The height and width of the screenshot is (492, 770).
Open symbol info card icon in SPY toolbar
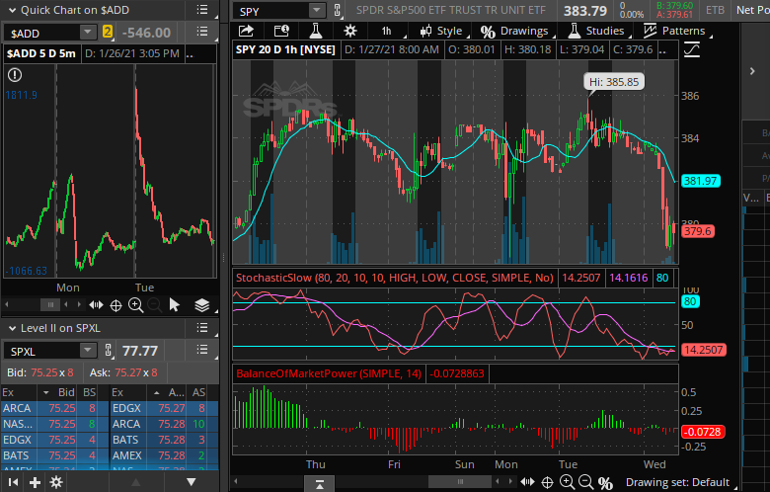pyautogui.click(x=281, y=31)
